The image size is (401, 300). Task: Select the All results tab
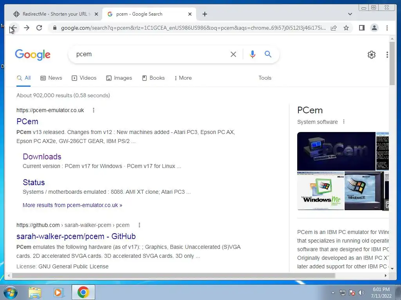click(x=23, y=78)
